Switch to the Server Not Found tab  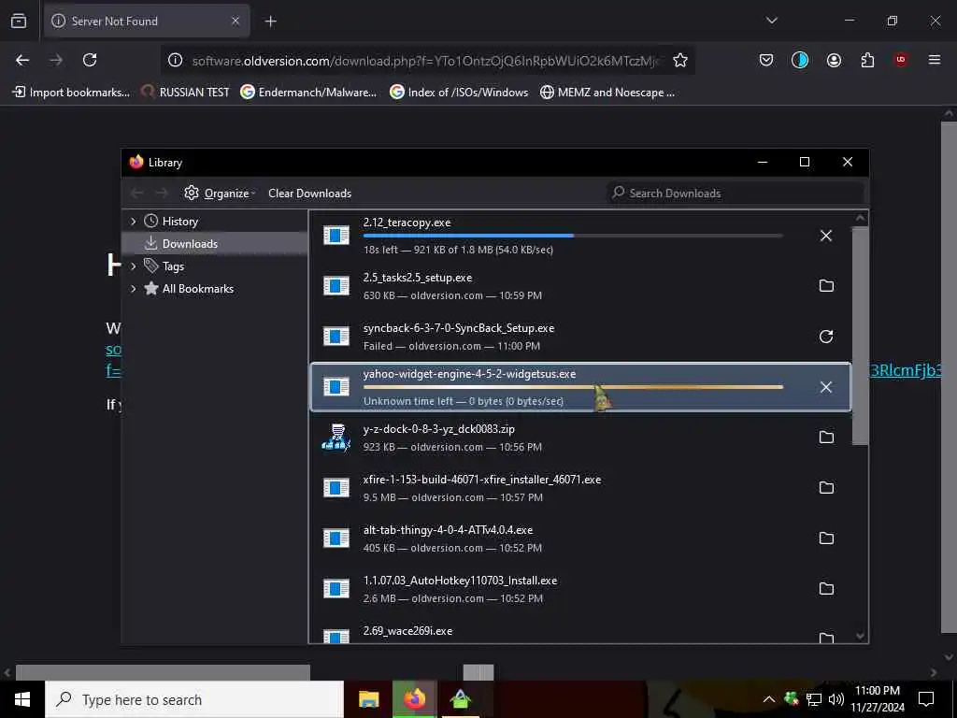point(147,22)
